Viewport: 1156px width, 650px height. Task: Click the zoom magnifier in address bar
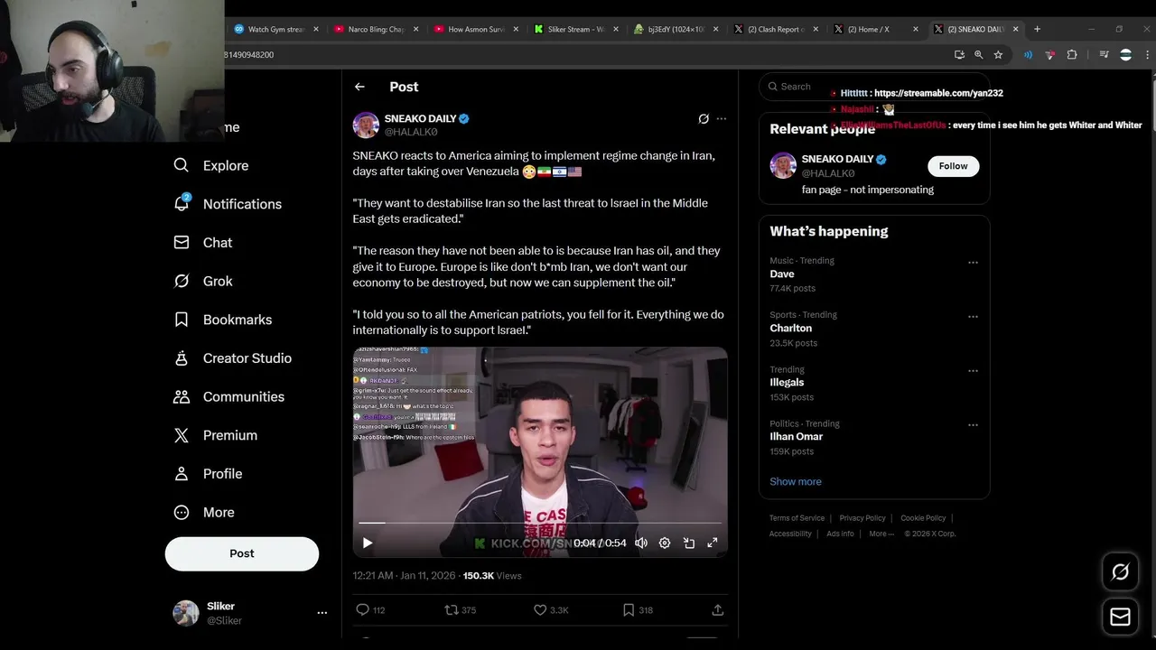tap(978, 55)
